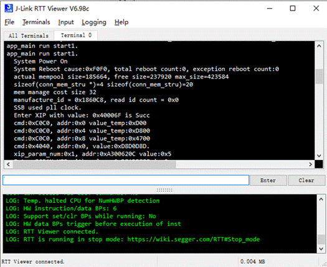
Task: Focus the terminal command input field
Action: tap(126, 180)
